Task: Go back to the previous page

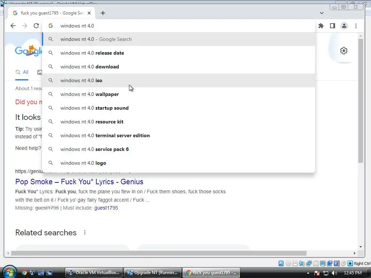Action: 13,26
